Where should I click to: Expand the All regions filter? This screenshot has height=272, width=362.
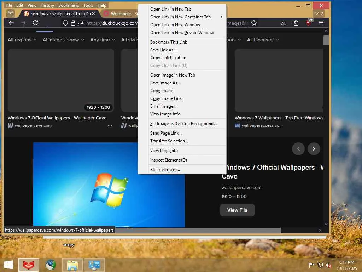pos(22,40)
